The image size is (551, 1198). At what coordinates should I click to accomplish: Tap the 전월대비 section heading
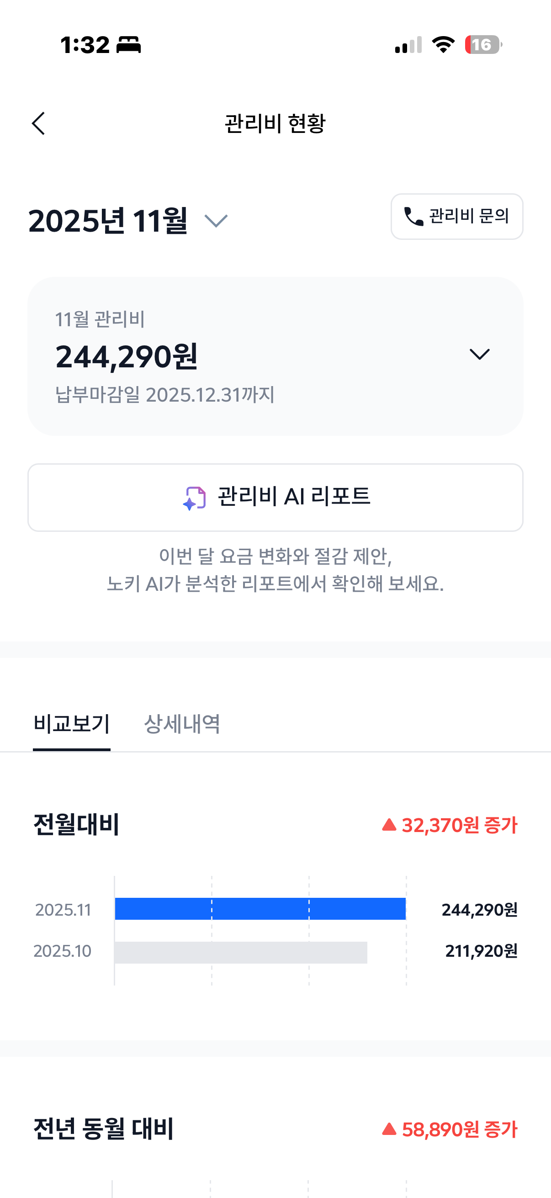coord(77,825)
